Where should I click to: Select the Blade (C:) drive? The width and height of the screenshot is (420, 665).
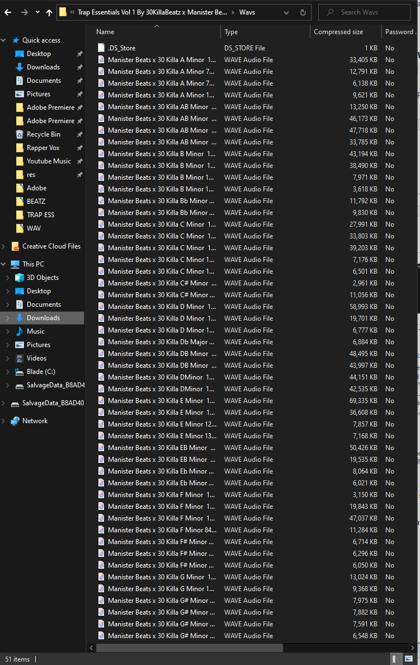(41, 372)
